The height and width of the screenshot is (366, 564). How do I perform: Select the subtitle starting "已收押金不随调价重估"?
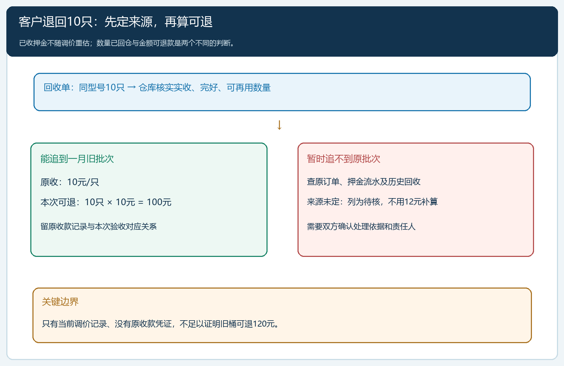coord(127,43)
